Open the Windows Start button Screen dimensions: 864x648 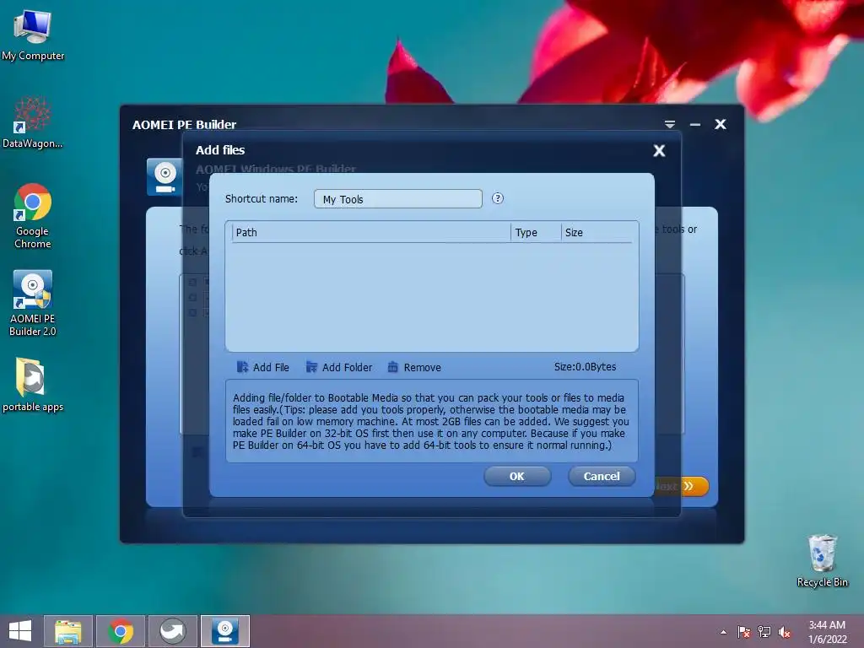20,631
